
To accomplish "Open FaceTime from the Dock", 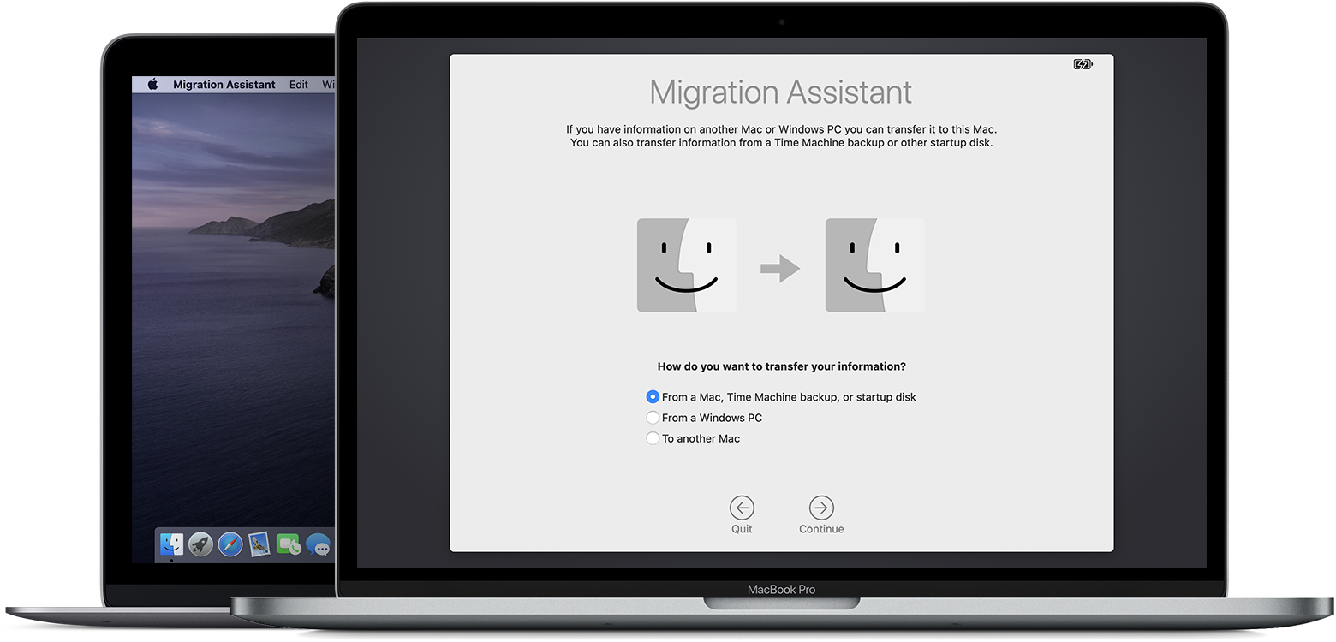I will click(289, 545).
